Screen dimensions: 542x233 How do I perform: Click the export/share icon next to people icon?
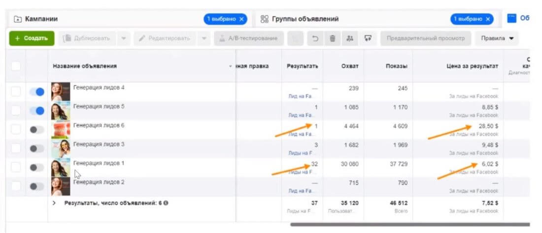pyautogui.click(x=368, y=38)
